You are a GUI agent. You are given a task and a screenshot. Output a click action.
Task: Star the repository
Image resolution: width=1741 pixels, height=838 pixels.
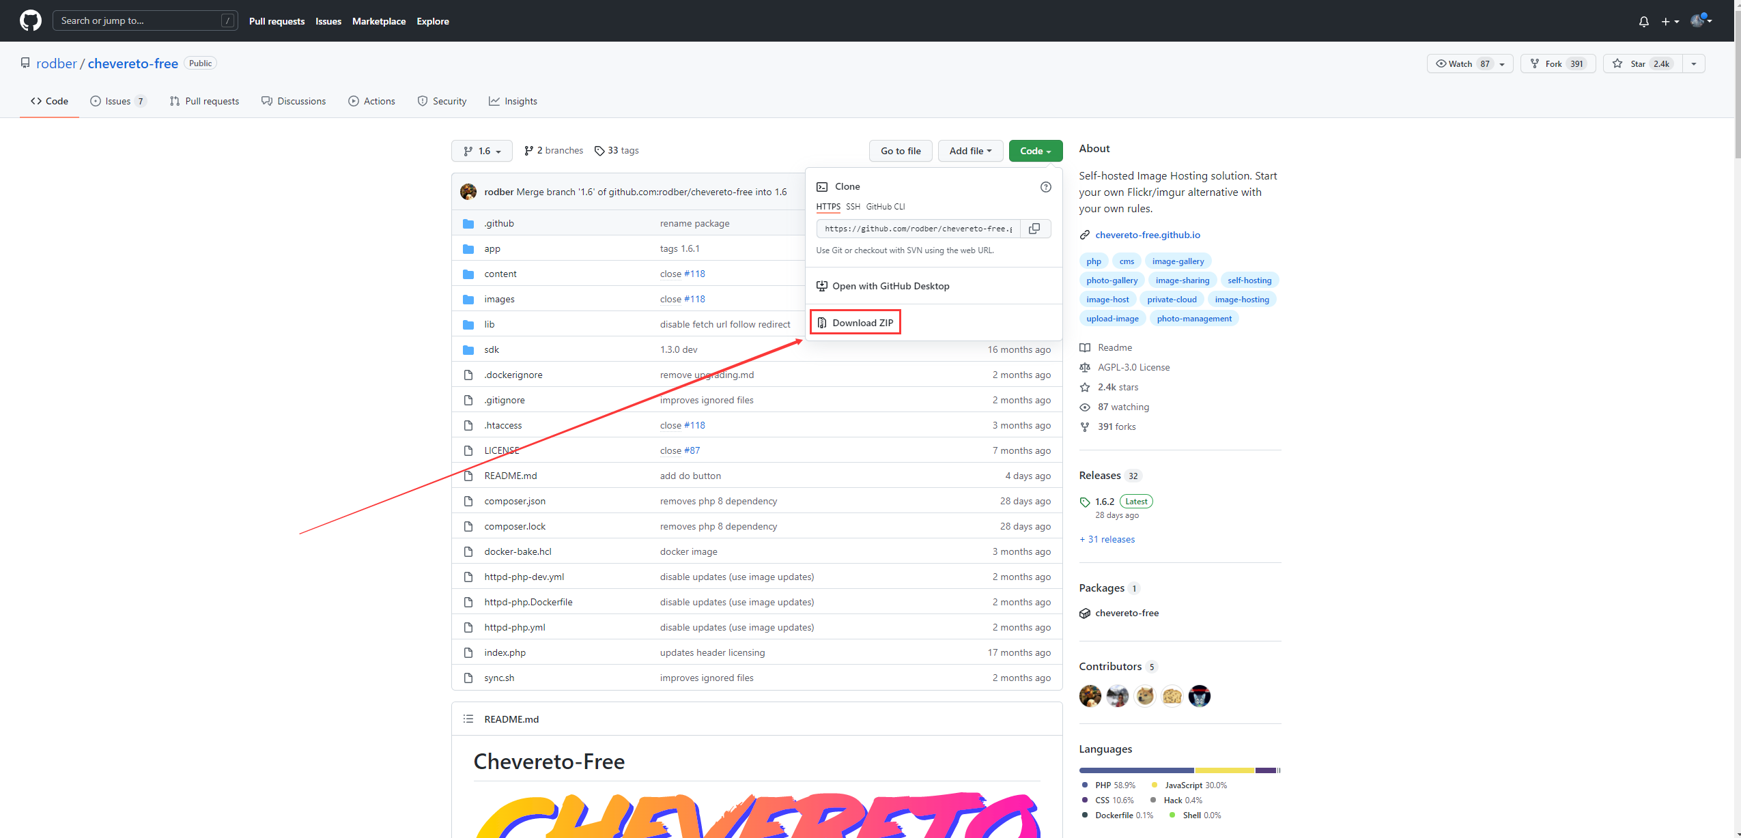tap(1643, 63)
